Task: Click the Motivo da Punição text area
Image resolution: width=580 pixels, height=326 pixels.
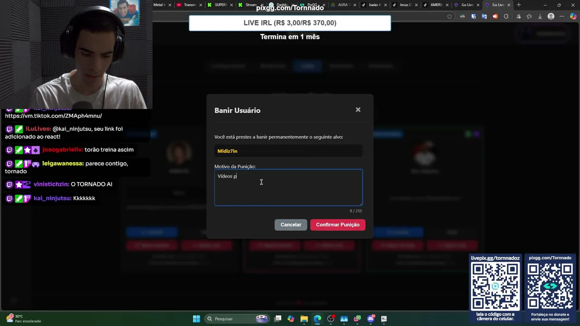Action: 288,187
